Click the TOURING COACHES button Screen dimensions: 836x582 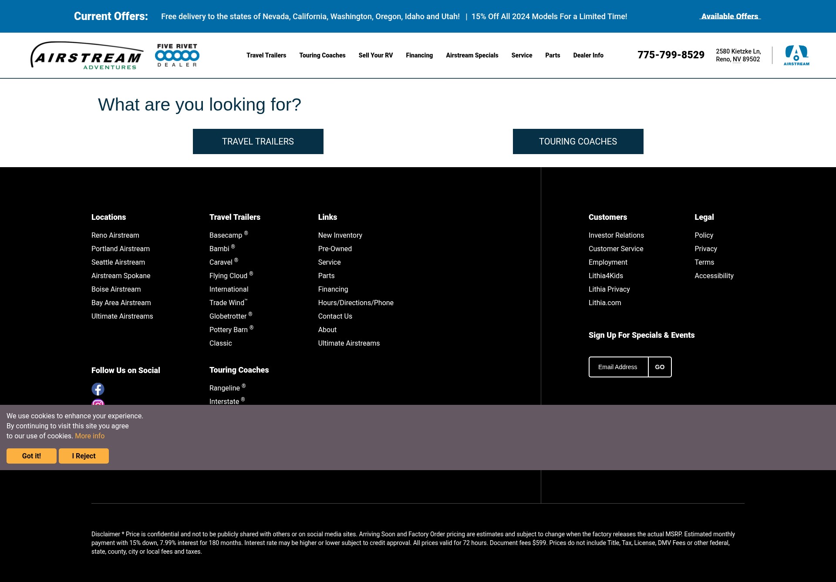point(578,141)
